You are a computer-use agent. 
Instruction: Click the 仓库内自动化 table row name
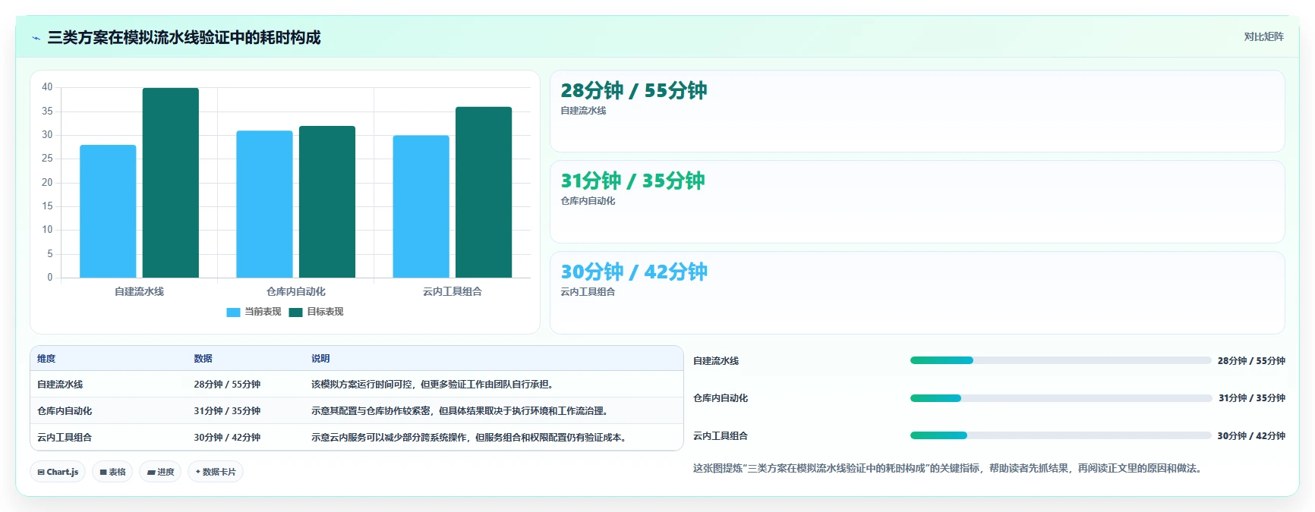(x=65, y=411)
